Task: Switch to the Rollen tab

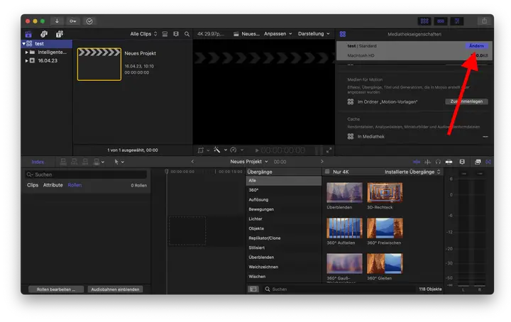Action: (x=75, y=185)
